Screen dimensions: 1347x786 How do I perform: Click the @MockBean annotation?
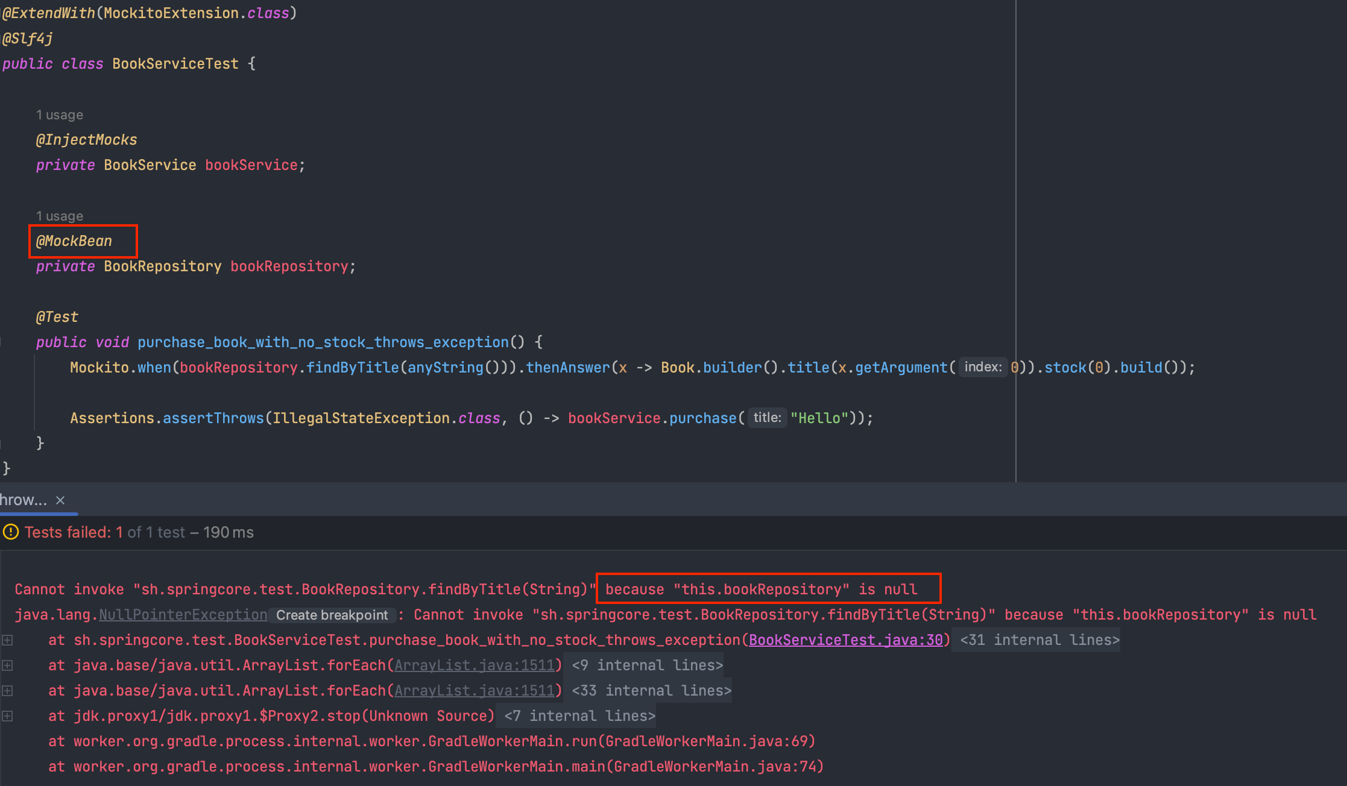pyautogui.click(x=74, y=241)
